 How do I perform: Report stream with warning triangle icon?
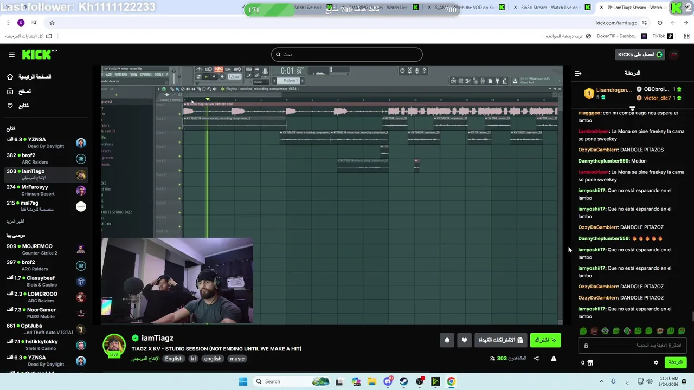554,358
